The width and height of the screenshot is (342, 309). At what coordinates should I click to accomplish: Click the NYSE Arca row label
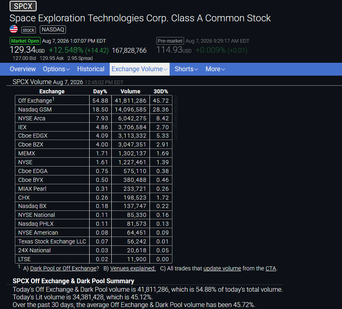(32, 118)
